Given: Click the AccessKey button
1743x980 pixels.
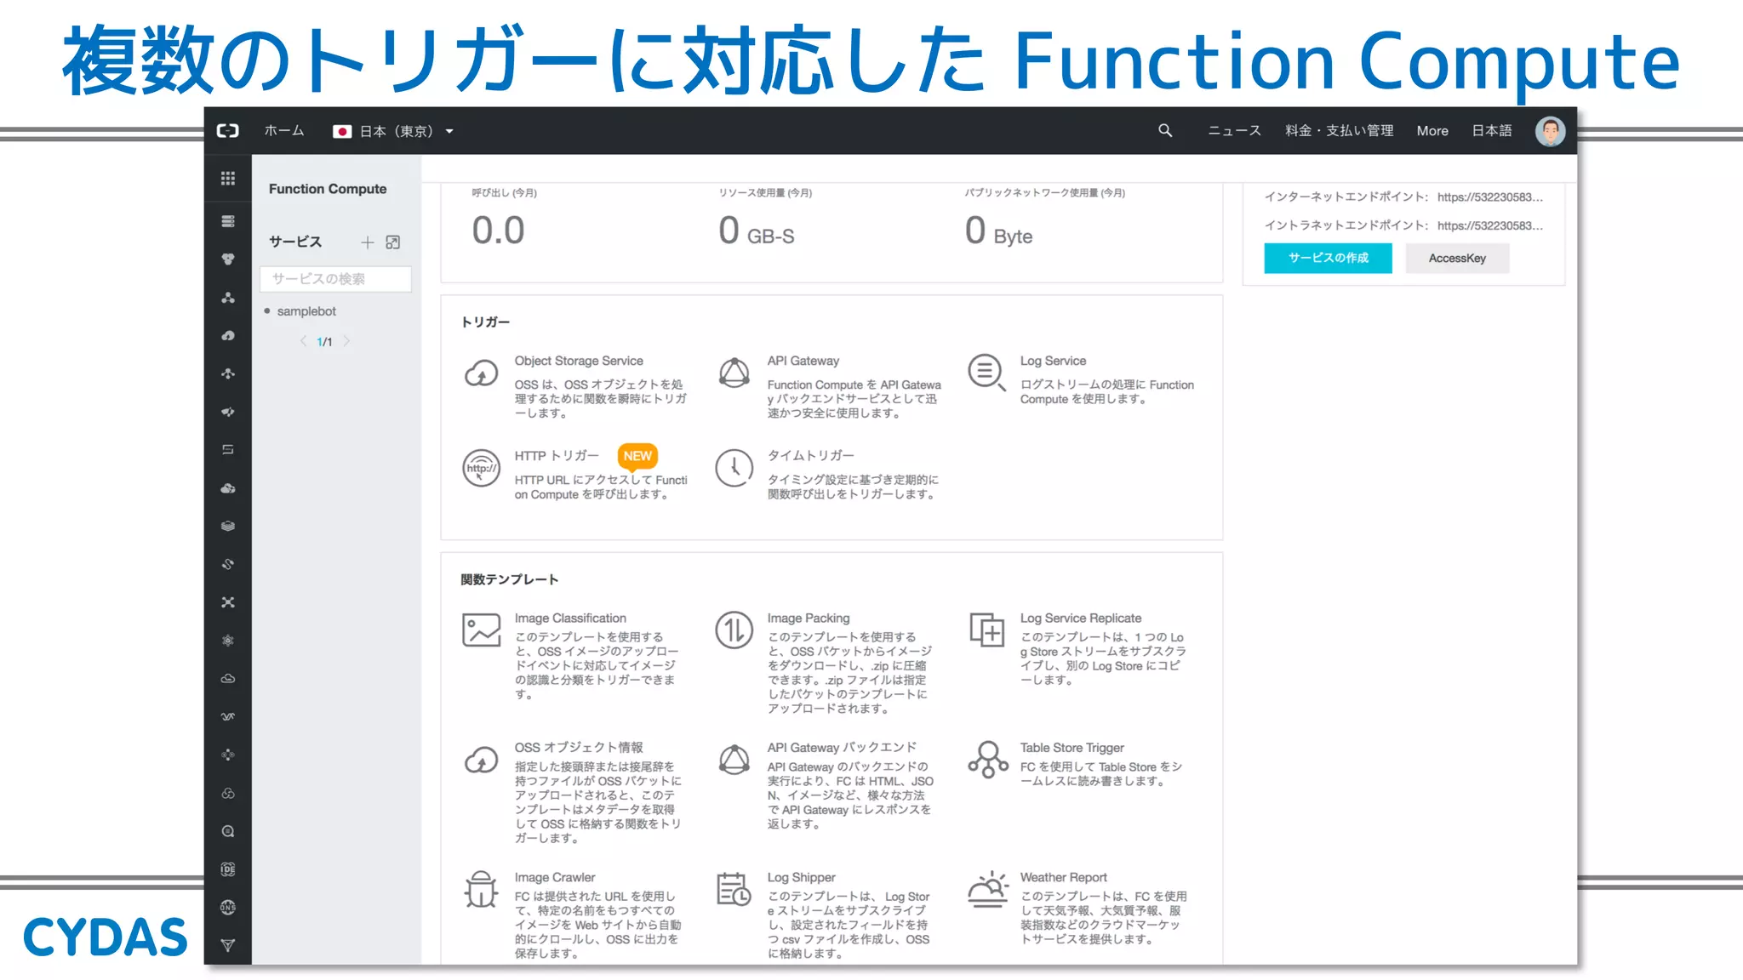Looking at the screenshot, I should pyautogui.click(x=1457, y=258).
